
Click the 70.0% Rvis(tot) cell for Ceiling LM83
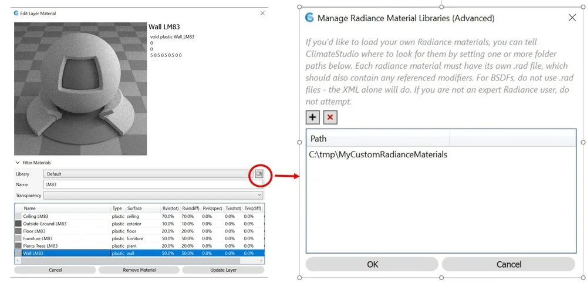coord(168,216)
